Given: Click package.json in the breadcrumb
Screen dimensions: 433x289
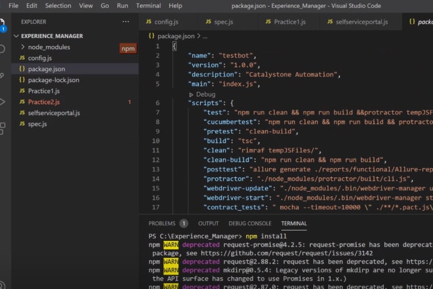Looking at the screenshot, I should click(x=176, y=36).
